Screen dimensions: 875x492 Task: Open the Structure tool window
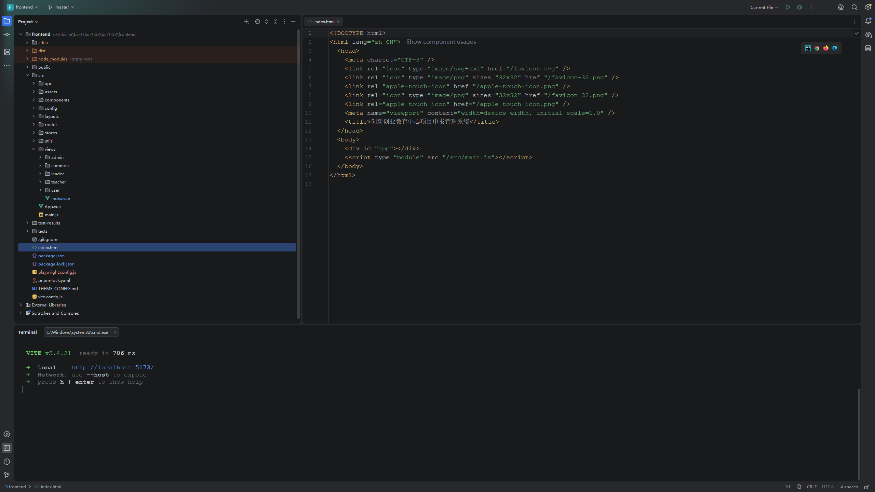click(7, 52)
